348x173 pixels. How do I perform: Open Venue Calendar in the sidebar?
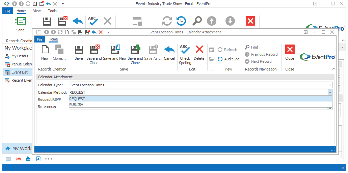click(x=17, y=64)
